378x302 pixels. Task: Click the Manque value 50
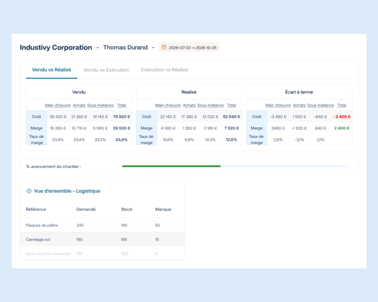click(x=157, y=225)
